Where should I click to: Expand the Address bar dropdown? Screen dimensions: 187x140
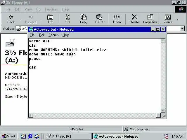pyautogui.click(x=182, y=29)
